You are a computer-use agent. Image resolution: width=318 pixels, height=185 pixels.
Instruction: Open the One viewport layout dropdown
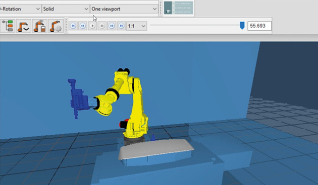[x=124, y=9]
